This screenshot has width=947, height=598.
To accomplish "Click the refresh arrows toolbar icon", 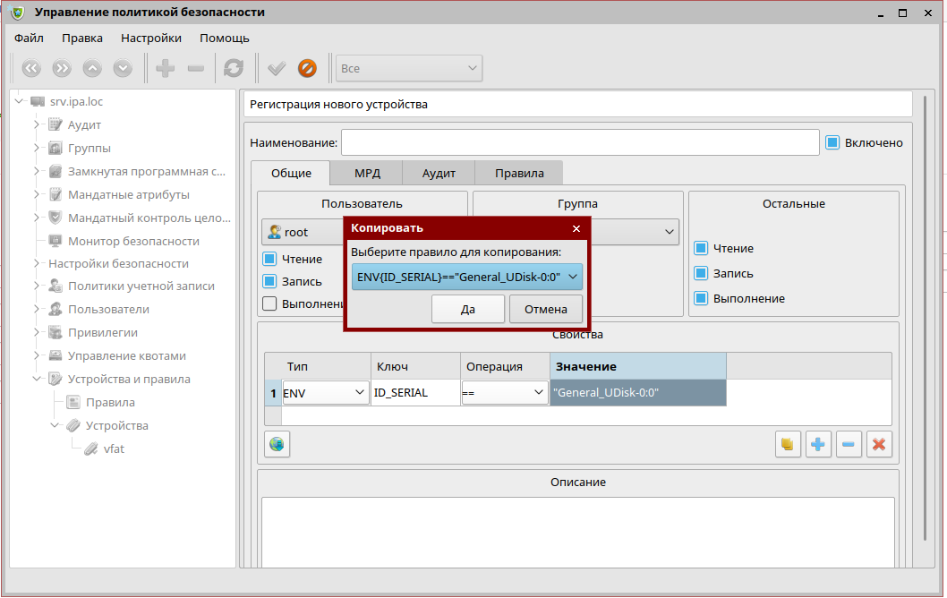I will (234, 68).
